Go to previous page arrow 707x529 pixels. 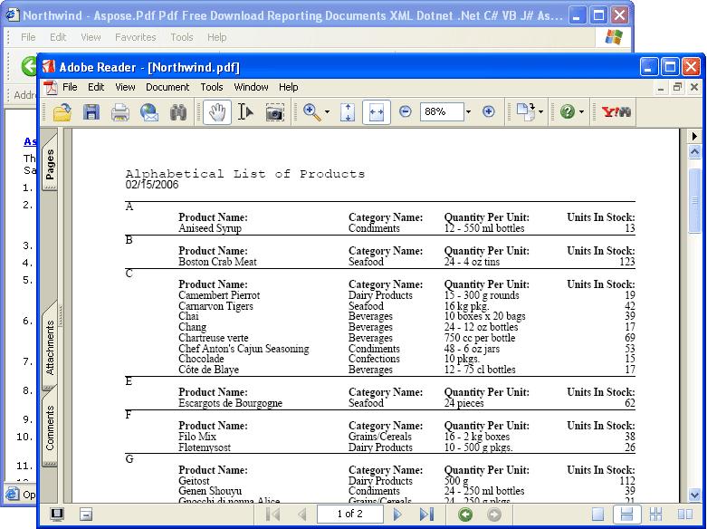pos(302,515)
